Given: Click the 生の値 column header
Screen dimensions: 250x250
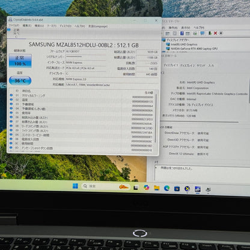Looking at the screenshot, I should tap(148, 93).
